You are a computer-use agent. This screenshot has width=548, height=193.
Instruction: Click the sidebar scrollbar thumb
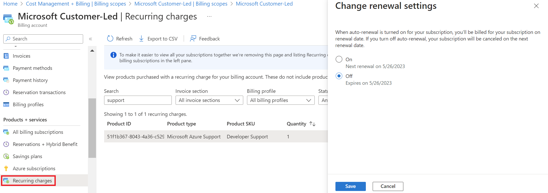pyautogui.click(x=92, y=128)
